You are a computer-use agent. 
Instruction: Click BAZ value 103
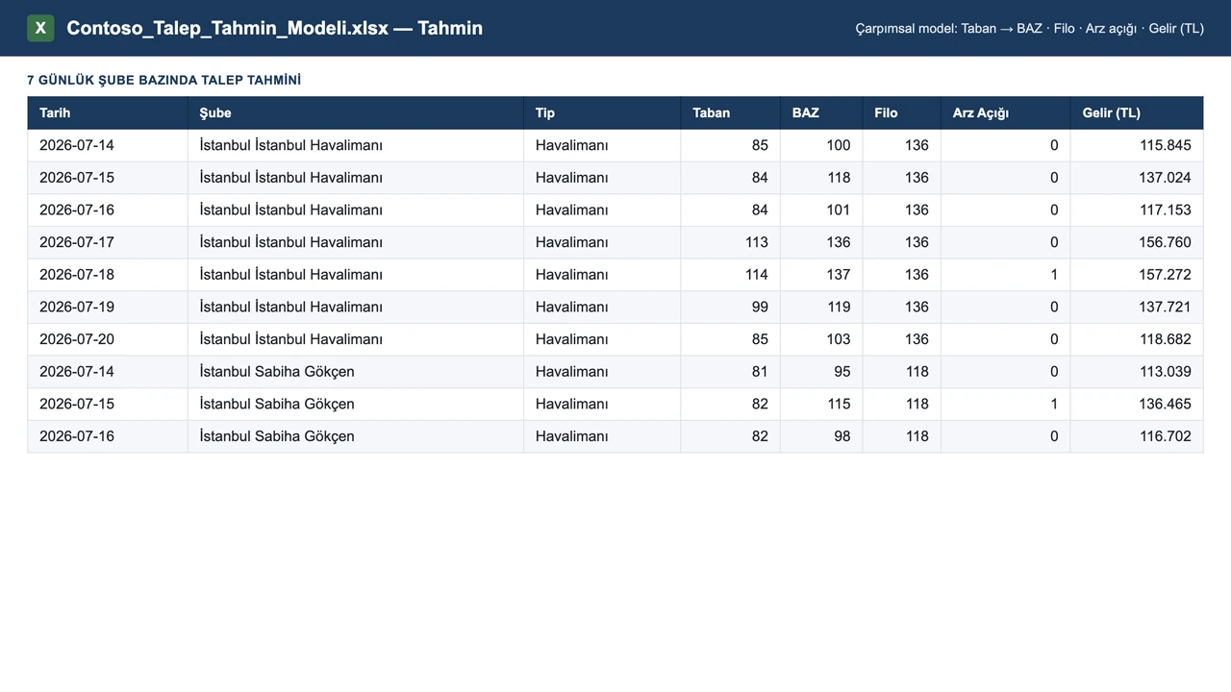point(839,339)
